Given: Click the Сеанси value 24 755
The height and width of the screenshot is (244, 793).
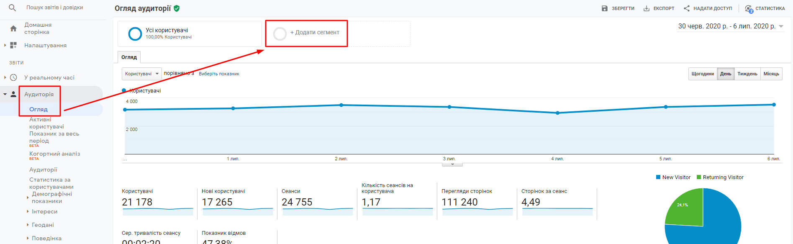Looking at the screenshot, I should [297, 202].
